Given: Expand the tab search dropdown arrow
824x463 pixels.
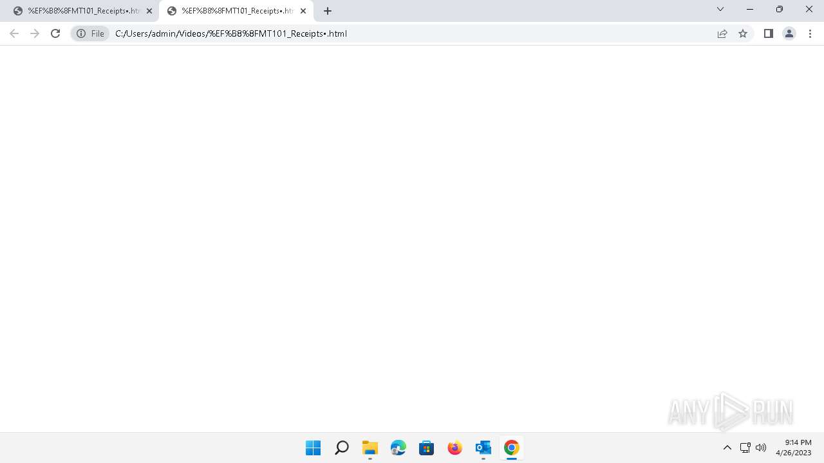Looking at the screenshot, I should pyautogui.click(x=720, y=10).
